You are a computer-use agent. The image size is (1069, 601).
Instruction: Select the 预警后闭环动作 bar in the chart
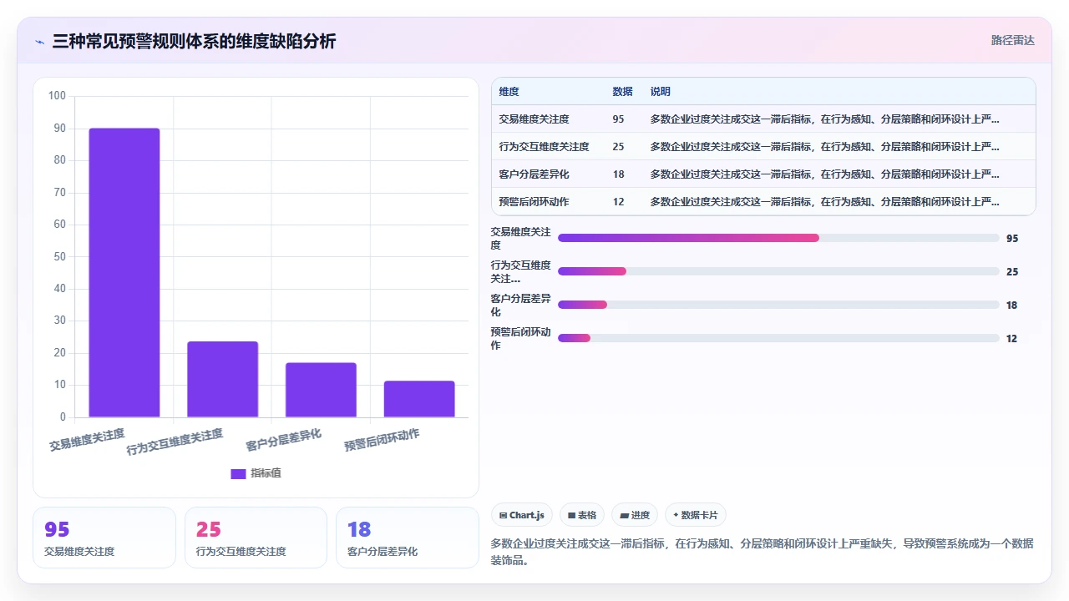[419, 399]
